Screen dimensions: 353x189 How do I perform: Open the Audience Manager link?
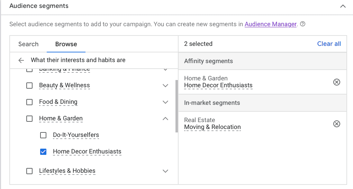coord(270,24)
